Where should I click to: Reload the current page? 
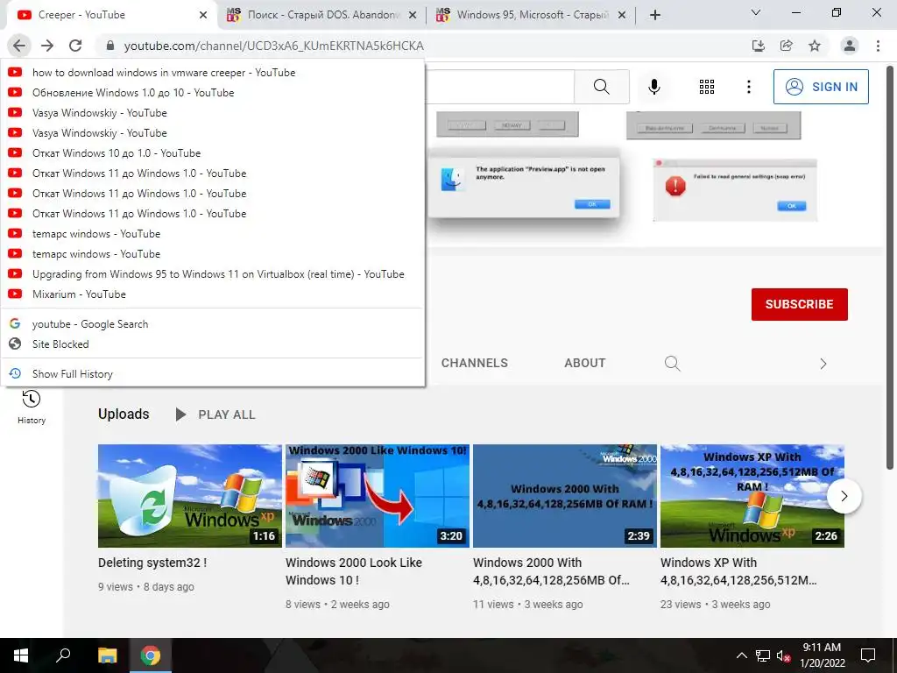pyautogui.click(x=75, y=46)
